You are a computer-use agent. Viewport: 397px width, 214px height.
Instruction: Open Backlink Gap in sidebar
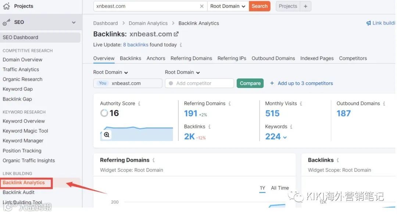(x=17, y=99)
